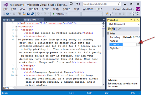Click the Property Pages wrench icon
Screen dimensions: 155x97
click(x=120, y=29)
